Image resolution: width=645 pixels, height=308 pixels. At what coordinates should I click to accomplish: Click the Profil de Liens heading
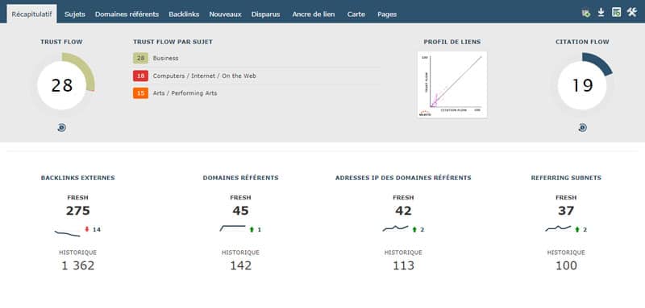tap(452, 42)
